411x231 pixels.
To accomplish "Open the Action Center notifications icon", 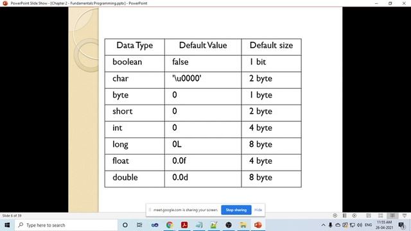I will [x=401, y=225].
